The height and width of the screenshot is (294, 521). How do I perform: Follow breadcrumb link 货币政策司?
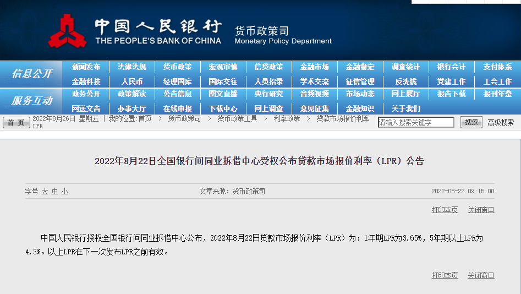(x=184, y=119)
